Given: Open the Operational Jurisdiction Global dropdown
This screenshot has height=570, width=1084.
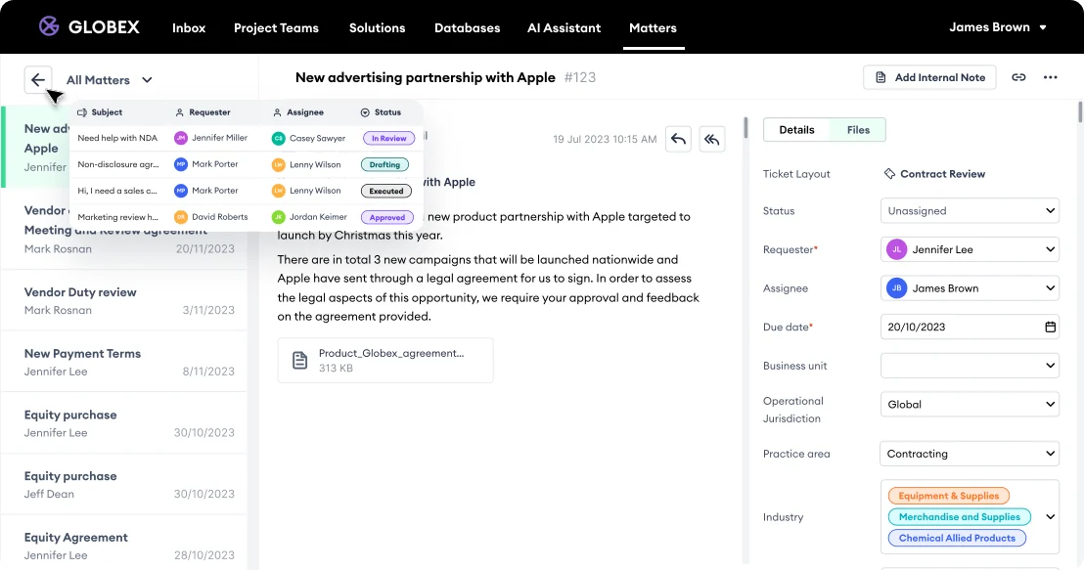Looking at the screenshot, I should 970,404.
